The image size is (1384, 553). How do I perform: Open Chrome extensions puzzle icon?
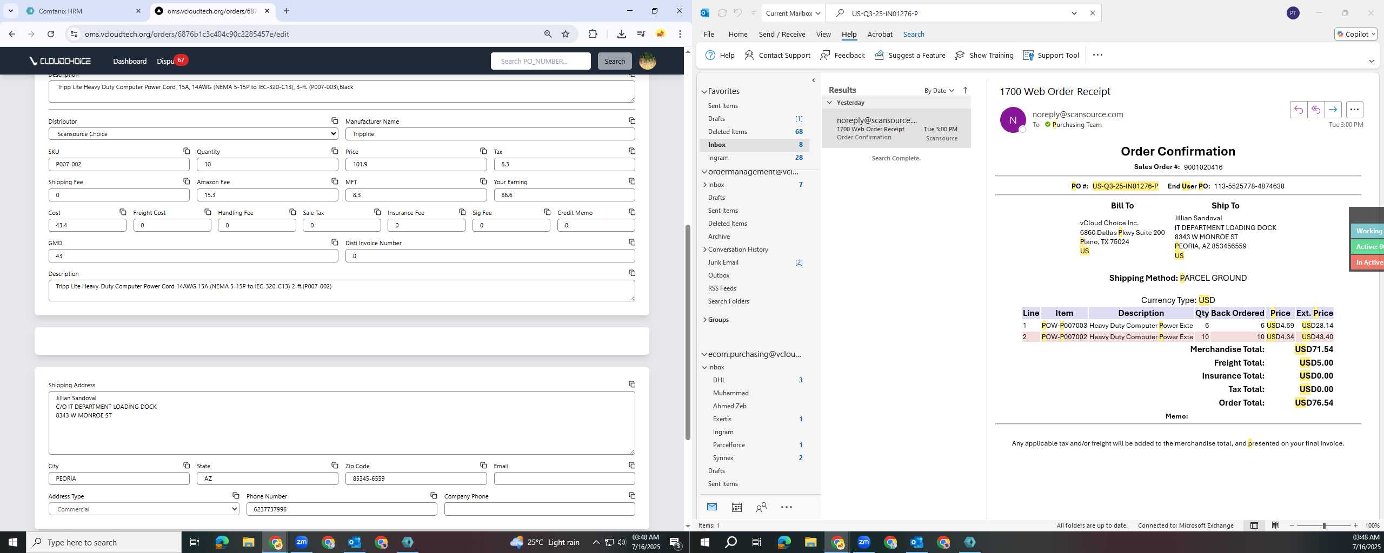coord(593,34)
